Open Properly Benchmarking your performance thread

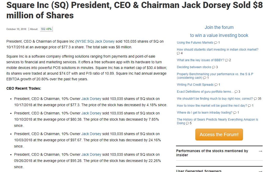[215, 74]
